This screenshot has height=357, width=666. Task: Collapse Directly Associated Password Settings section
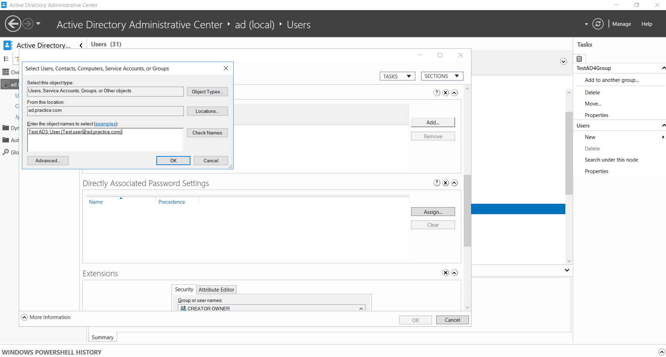pyautogui.click(x=454, y=183)
